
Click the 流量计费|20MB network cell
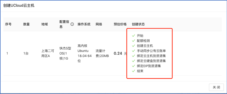pyautogui.click(x=102, y=53)
